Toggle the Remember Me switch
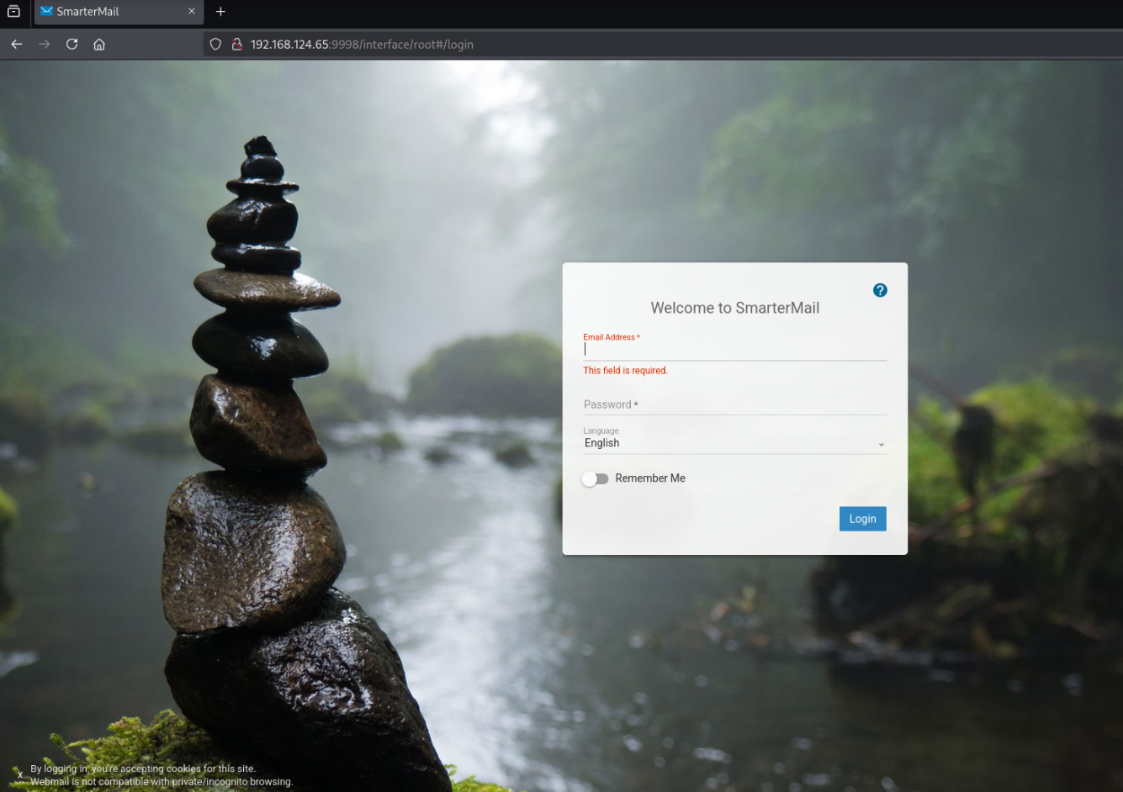This screenshot has height=792, width=1123. point(595,478)
